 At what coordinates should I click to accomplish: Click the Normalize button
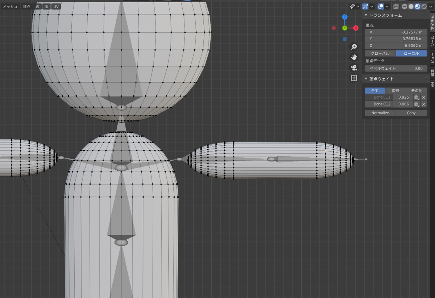[x=380, y=113]
